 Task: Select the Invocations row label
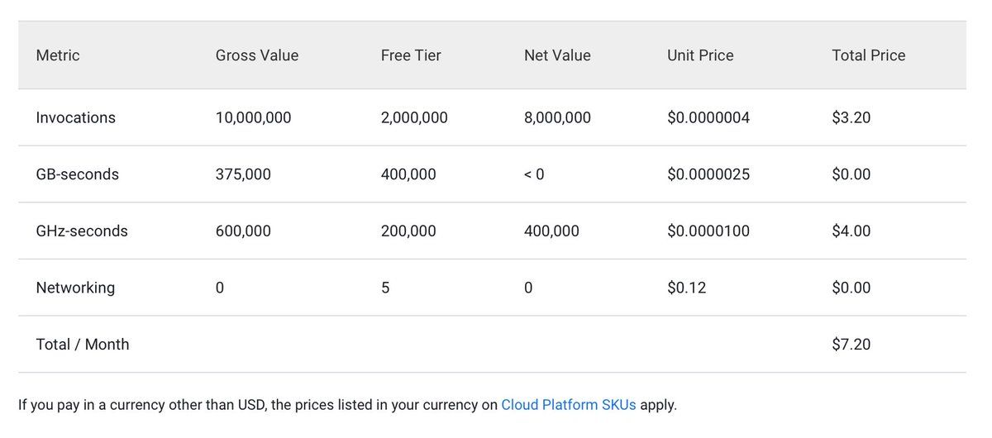click(x=76, y=117)
